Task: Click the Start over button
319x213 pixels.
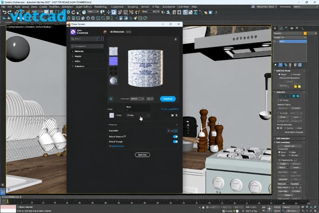Action: point(142,155)
